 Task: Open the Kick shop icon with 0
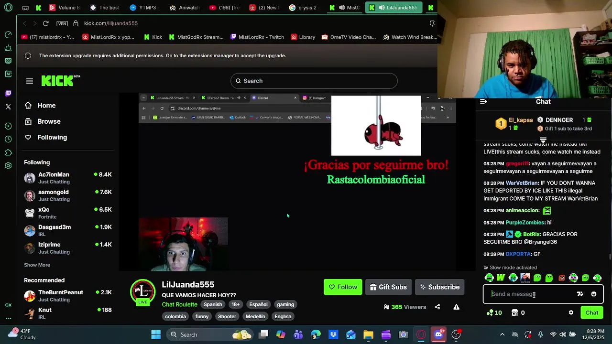518,312
